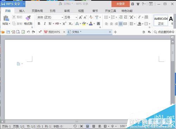Expand the underline style dropdown arrow
176x129 pixels.
(54, 24)
